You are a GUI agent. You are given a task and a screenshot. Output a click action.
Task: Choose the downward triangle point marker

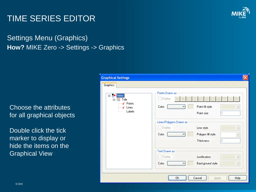225,99
